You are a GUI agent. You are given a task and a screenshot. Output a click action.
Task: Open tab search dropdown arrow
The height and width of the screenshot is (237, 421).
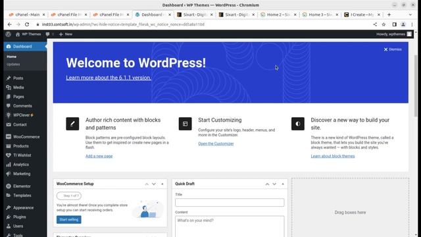tap(410, 14)
